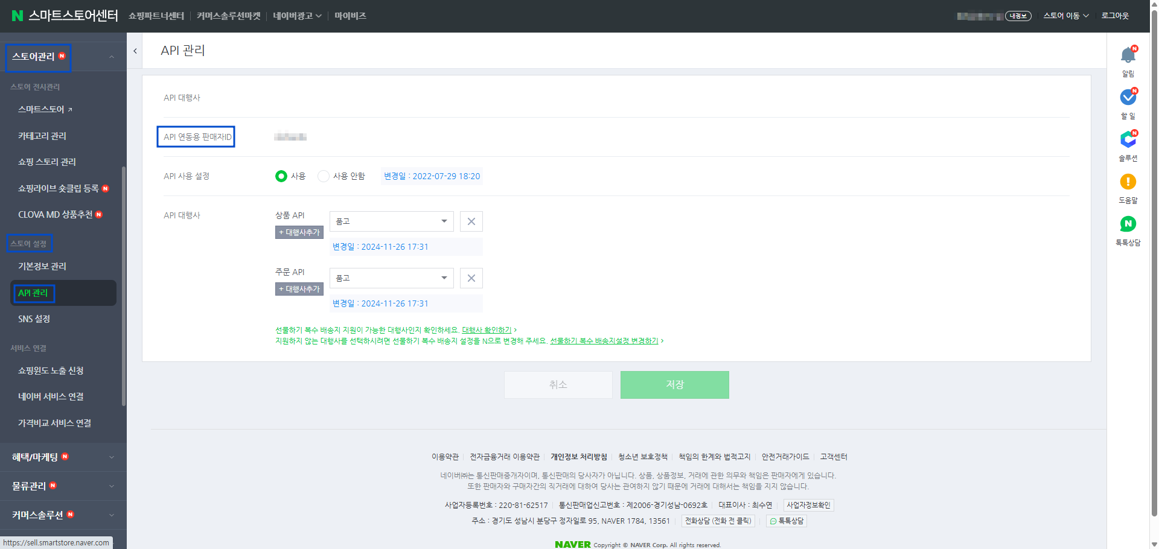
Task: Open 전자금융거래 이용약관 footer link
Action: 505,457
